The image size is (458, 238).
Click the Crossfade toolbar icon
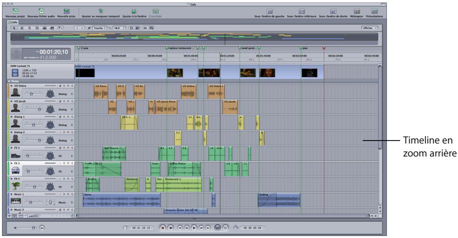pos(155,11)
